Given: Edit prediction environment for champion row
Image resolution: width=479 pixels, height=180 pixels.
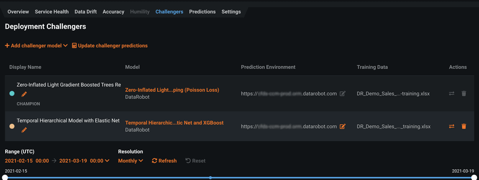Looking at the screenshot, I should click(342, 94).
